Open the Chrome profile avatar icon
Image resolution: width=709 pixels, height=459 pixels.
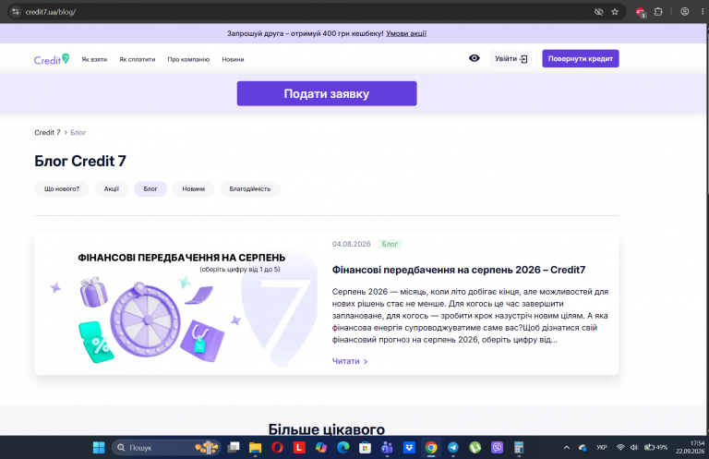coord(685,12)
